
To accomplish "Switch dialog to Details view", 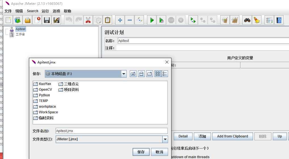I will pos(165,74).
